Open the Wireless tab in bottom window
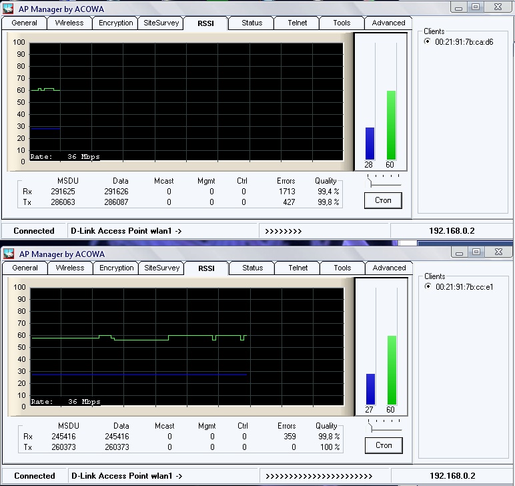 70,268
